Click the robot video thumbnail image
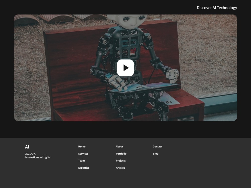The width and height of the screenshot is (251, 188). click(x=125, y=68)
